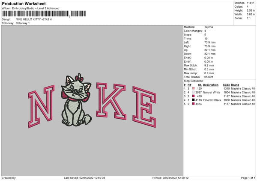Click the 'Stop Sequence:' label

click(x=194, y=81)
